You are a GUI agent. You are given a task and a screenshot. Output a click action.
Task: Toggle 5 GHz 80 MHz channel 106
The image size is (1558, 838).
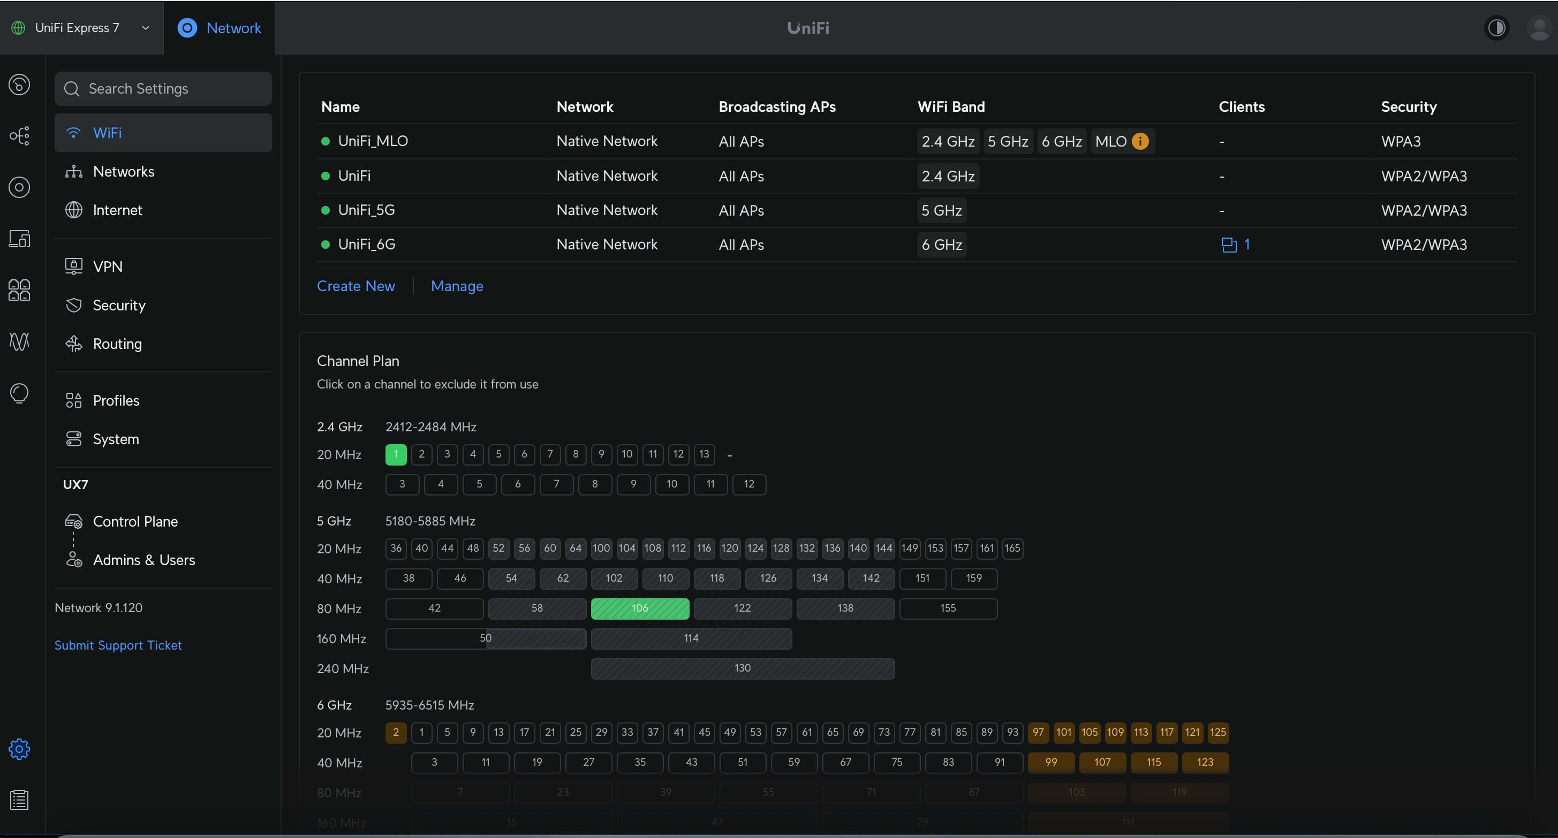tap(640, 608)
